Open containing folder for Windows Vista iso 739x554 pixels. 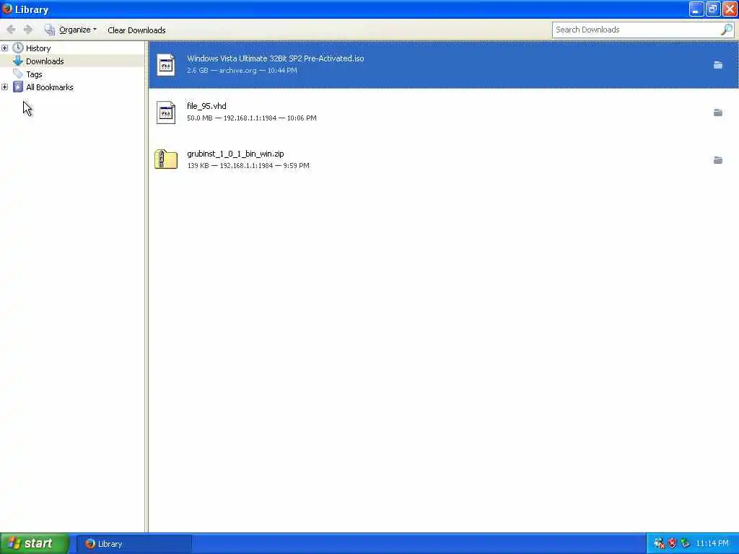coord(718,65)
